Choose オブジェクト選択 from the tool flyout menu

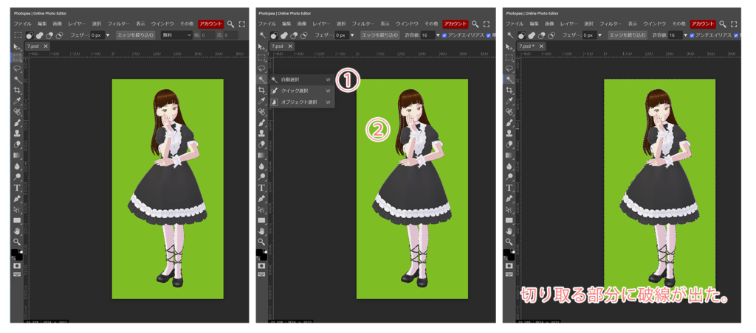coord(300,102)
